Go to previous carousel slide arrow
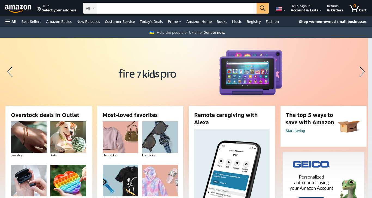Screen dimensions: 372x198 tap(10, 72)
